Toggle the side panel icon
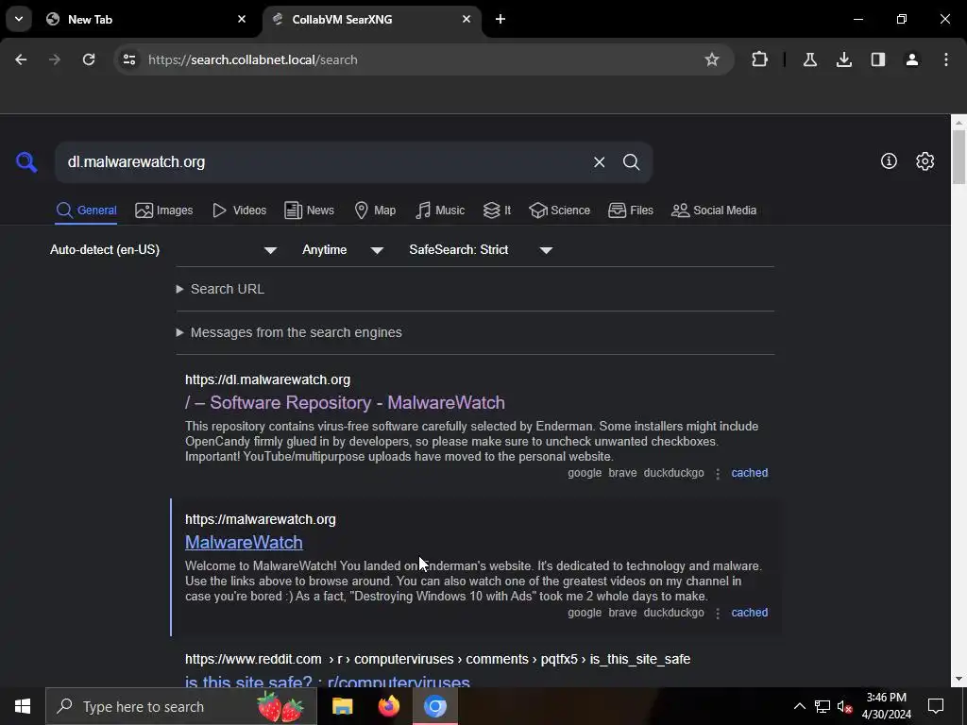Viewport: 967px width, 725px height. 878,59
